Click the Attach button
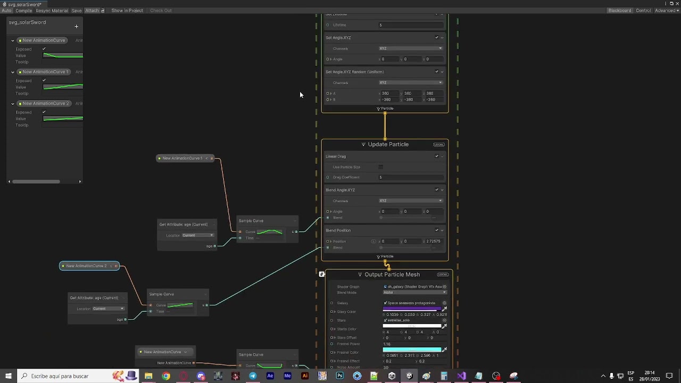Viewport: 681px width, 383px height. tap(92, 11)
